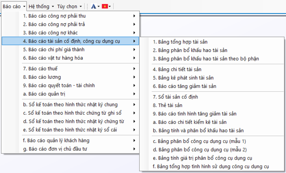Select Sổ tài sản cố định report
This screenshot has width=286, height=173.
[175, 97]
